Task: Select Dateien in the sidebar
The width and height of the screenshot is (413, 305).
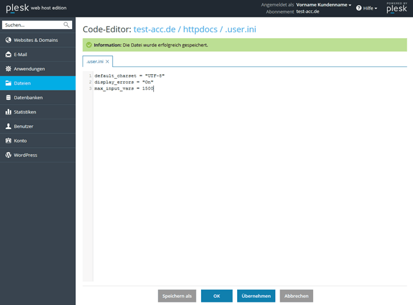Action: 37,83
